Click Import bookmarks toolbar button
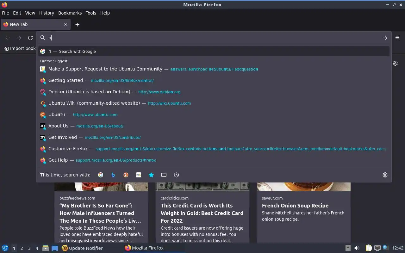Image resolution: width=405 pixels, height=253 pixels. pos(20,48)
